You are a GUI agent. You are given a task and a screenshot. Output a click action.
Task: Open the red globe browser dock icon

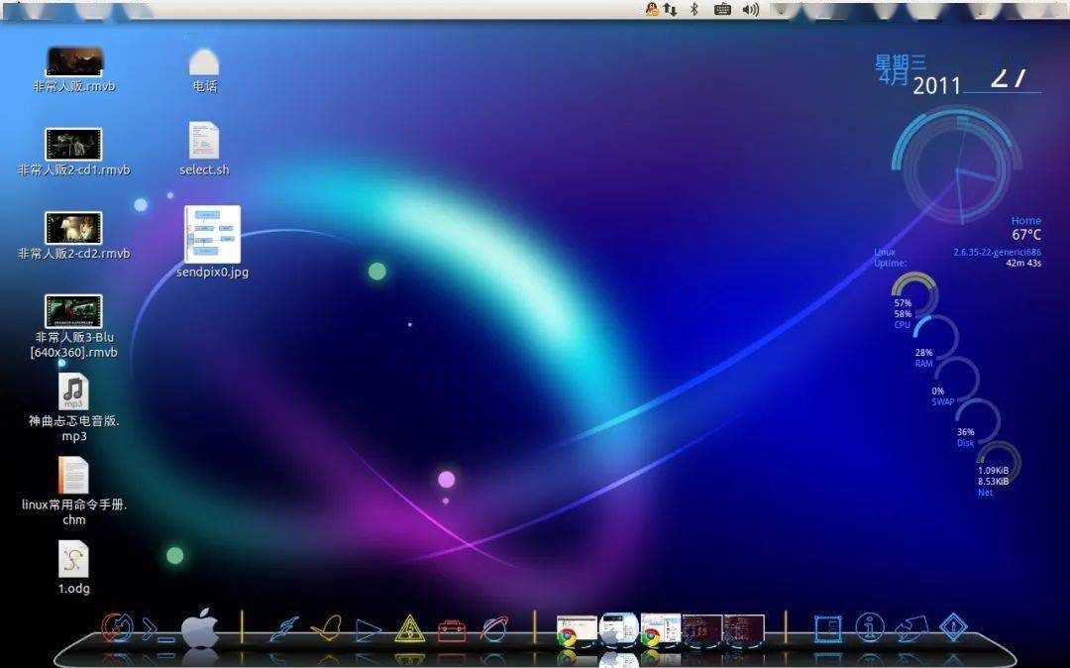pos(493,628)
